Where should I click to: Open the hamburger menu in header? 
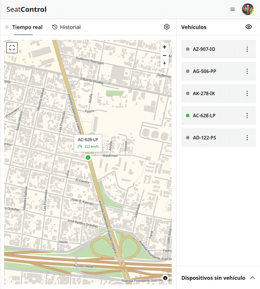(x=232, y=9)
